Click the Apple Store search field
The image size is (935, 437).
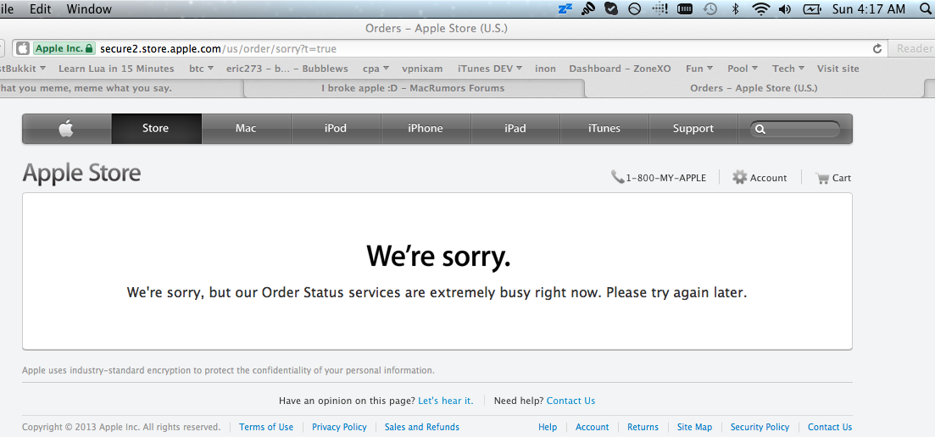pyautogui.click(x=795, y=129)
